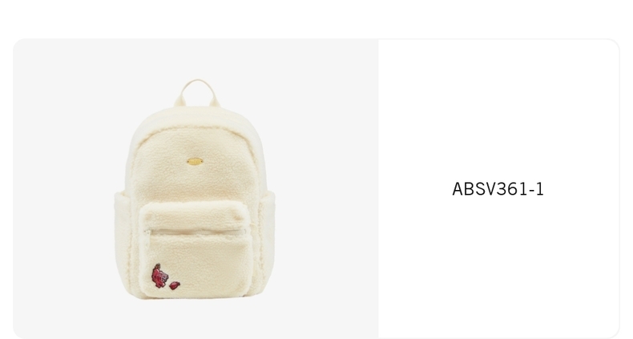Click the card's rounded top-right corner area

pos(610,48)
